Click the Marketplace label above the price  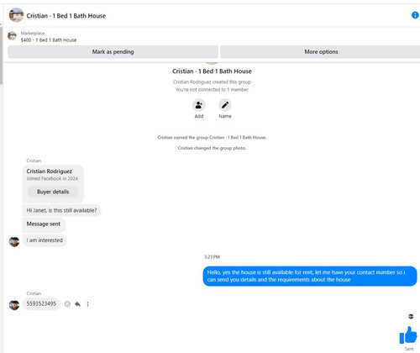pos(33,34)
